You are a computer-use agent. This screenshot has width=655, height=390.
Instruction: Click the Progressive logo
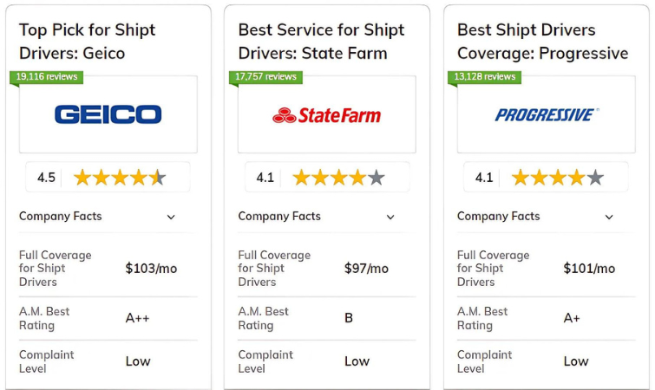[546, 114]
